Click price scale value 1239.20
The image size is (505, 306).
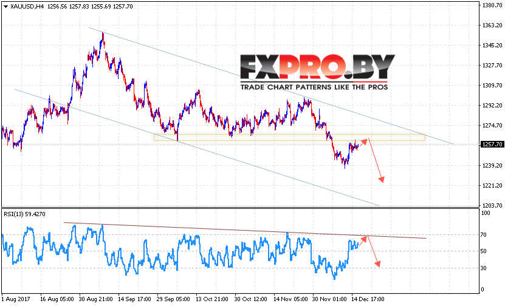click(492, 165)
